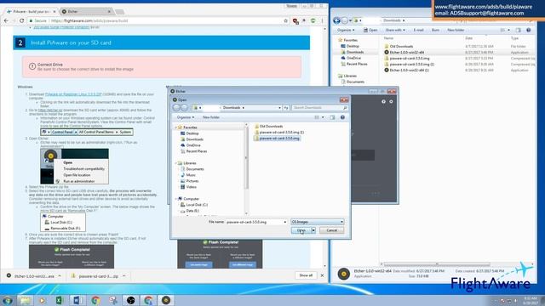This screenshot has height=306, width=545.
Task: Click Share with in Explorer toolbar
Action: (x=395, y=31)
